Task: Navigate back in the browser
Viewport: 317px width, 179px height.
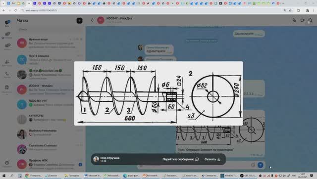Action: (4, 10)
